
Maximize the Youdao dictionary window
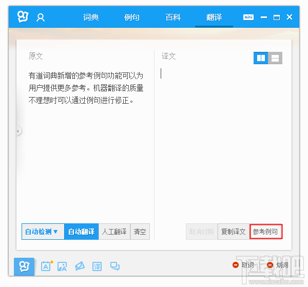[277, 17]
